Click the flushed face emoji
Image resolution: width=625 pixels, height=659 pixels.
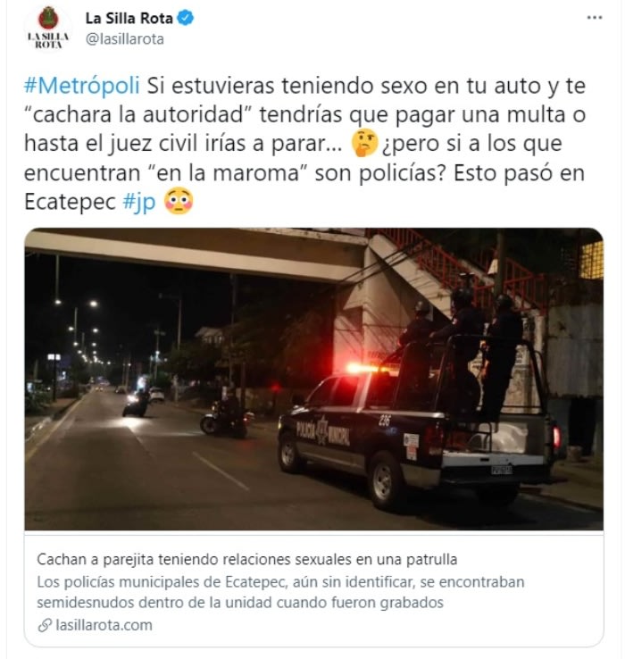click(x=179, y=201)
